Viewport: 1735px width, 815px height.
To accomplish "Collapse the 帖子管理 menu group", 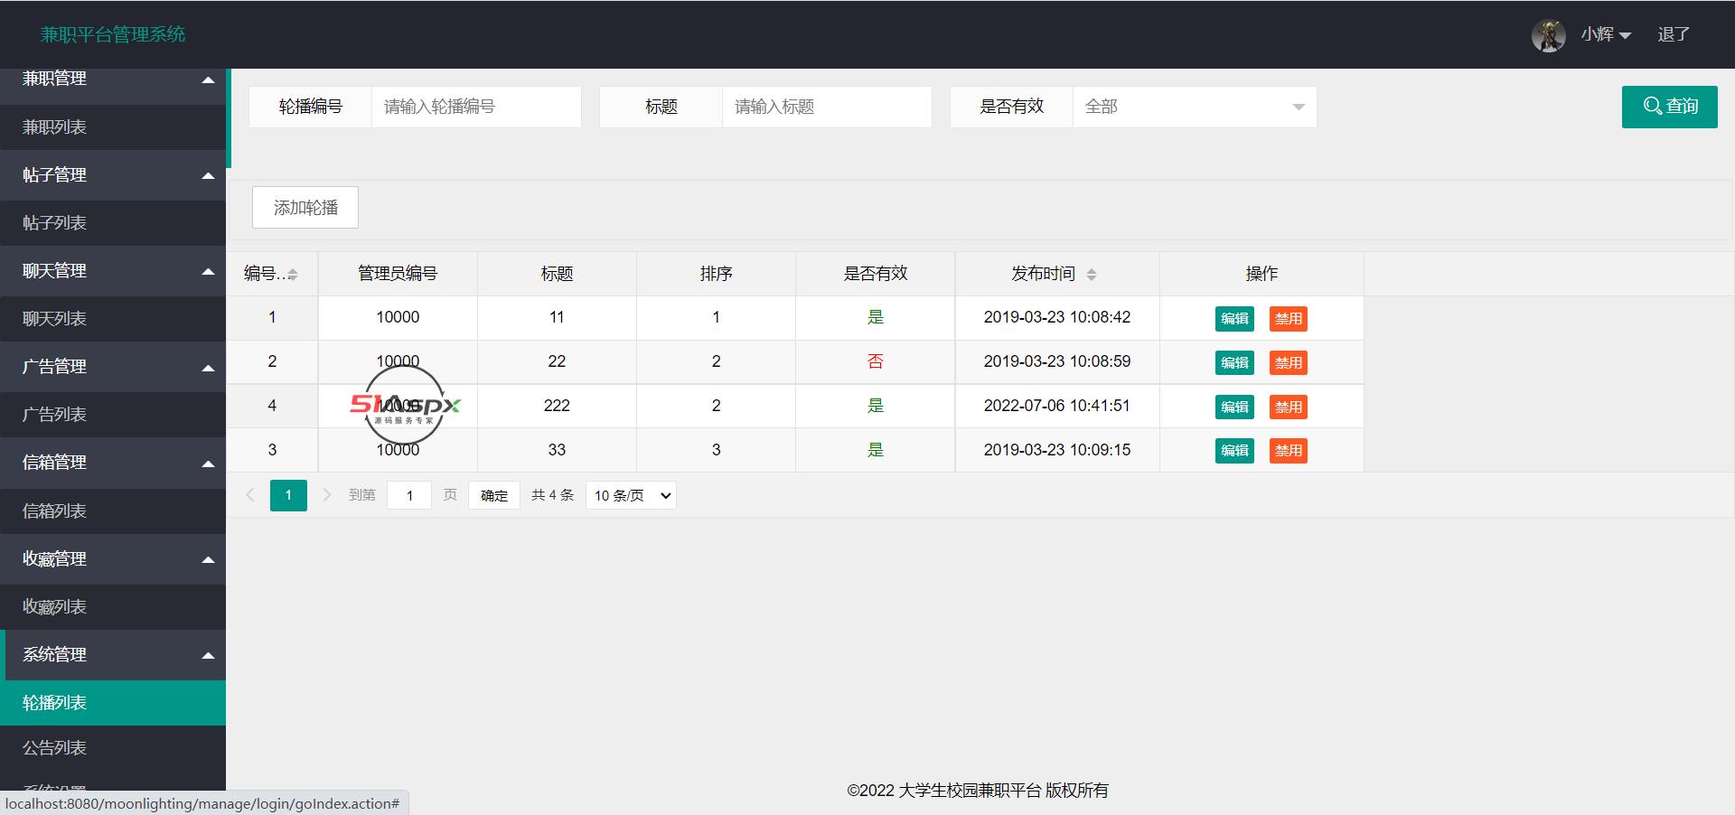I will 113,175.
